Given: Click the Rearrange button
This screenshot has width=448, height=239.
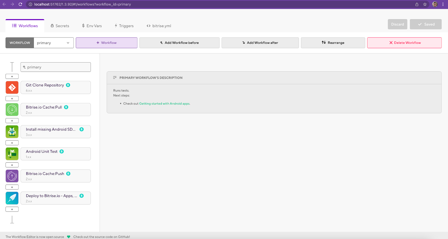Looking at the screenshot, I should point(333,43).
